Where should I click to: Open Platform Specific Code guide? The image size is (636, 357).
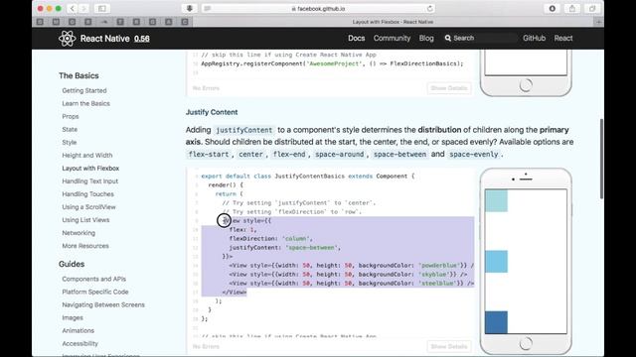pos(95,292)
